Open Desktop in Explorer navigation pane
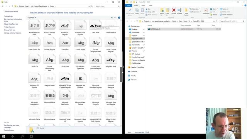The height and width of the screenshot is (139, 247). pos(133,29)
